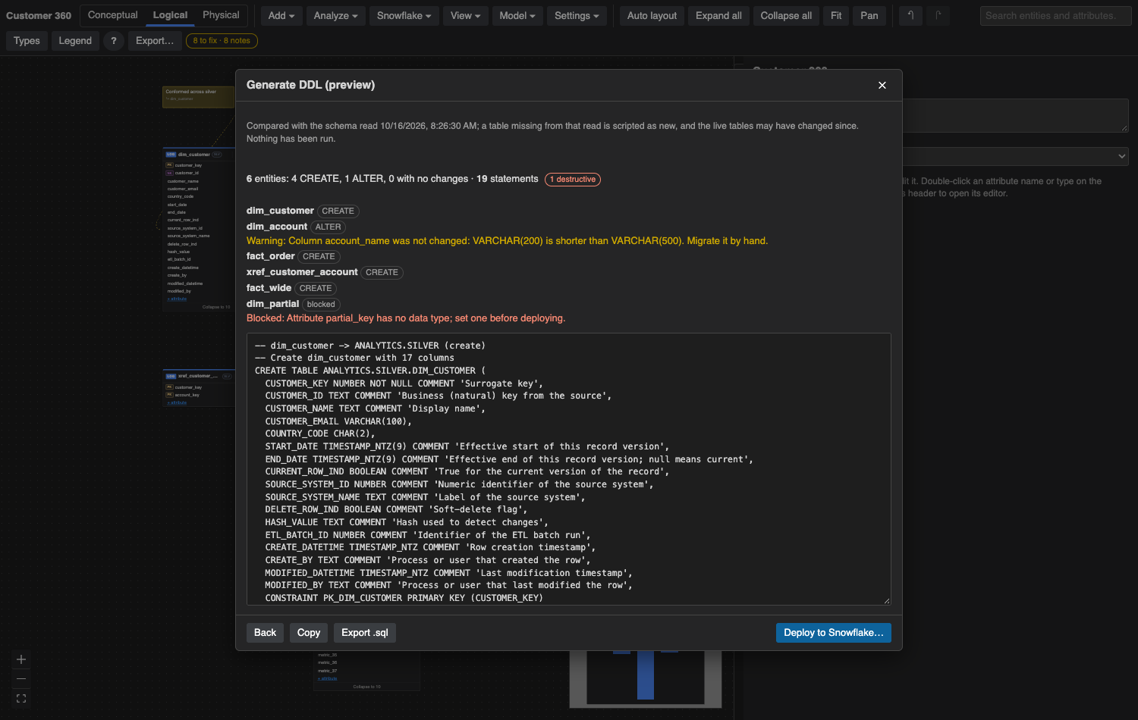1138x720 pixels.
Task: Click the xref_customer_account entity name
Action: (302, 272)
